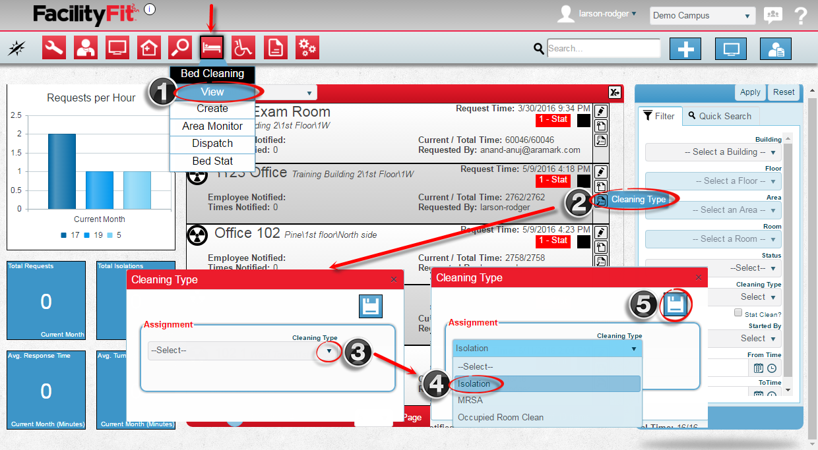Click the wrench maintenance icon
Image resolution: width=818 pixels, height=450 pixels.
(x=54, y=48)
